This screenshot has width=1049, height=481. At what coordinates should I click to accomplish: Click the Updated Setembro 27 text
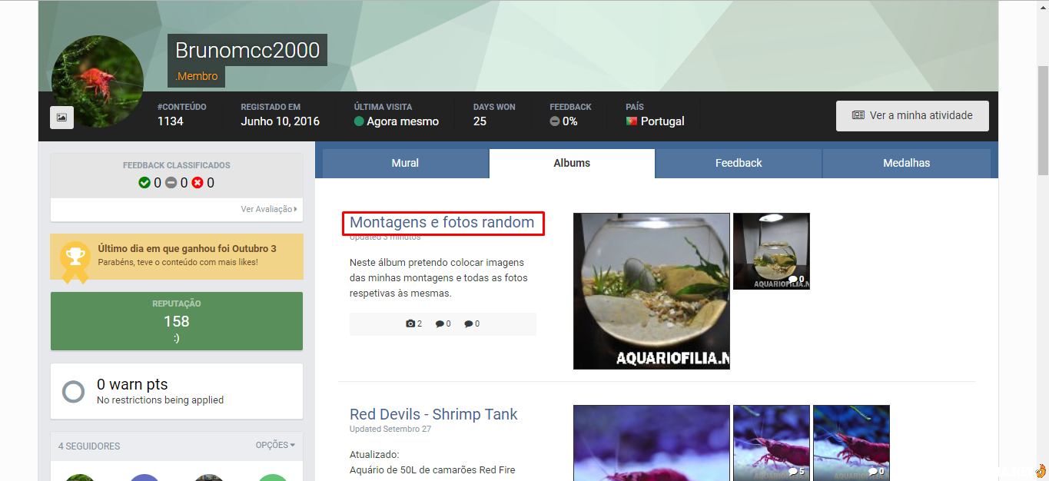coord(390,429)
